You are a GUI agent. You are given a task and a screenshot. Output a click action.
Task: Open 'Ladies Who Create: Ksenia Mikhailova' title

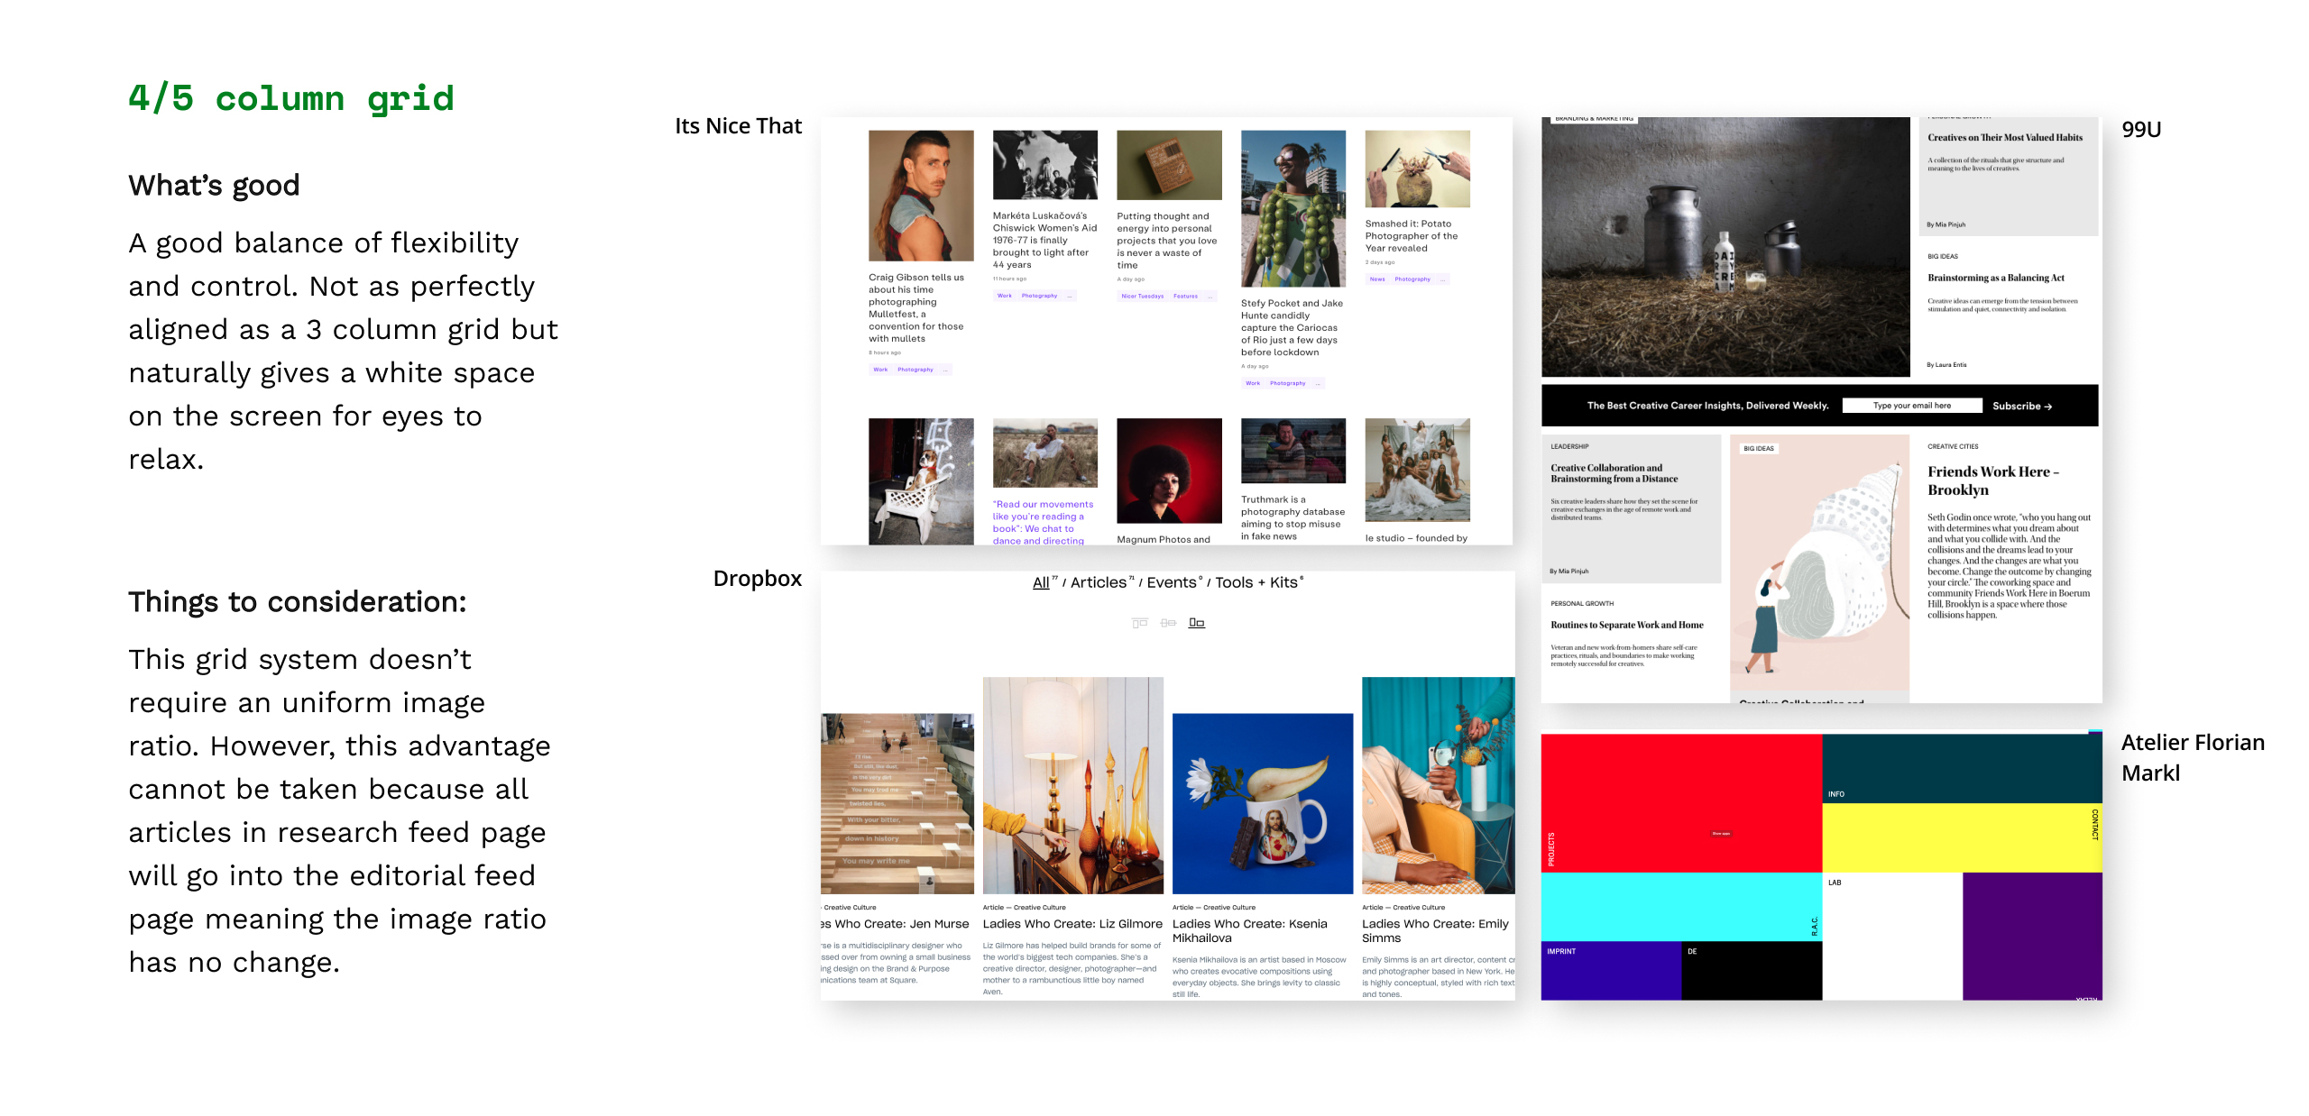[1250, 931]
